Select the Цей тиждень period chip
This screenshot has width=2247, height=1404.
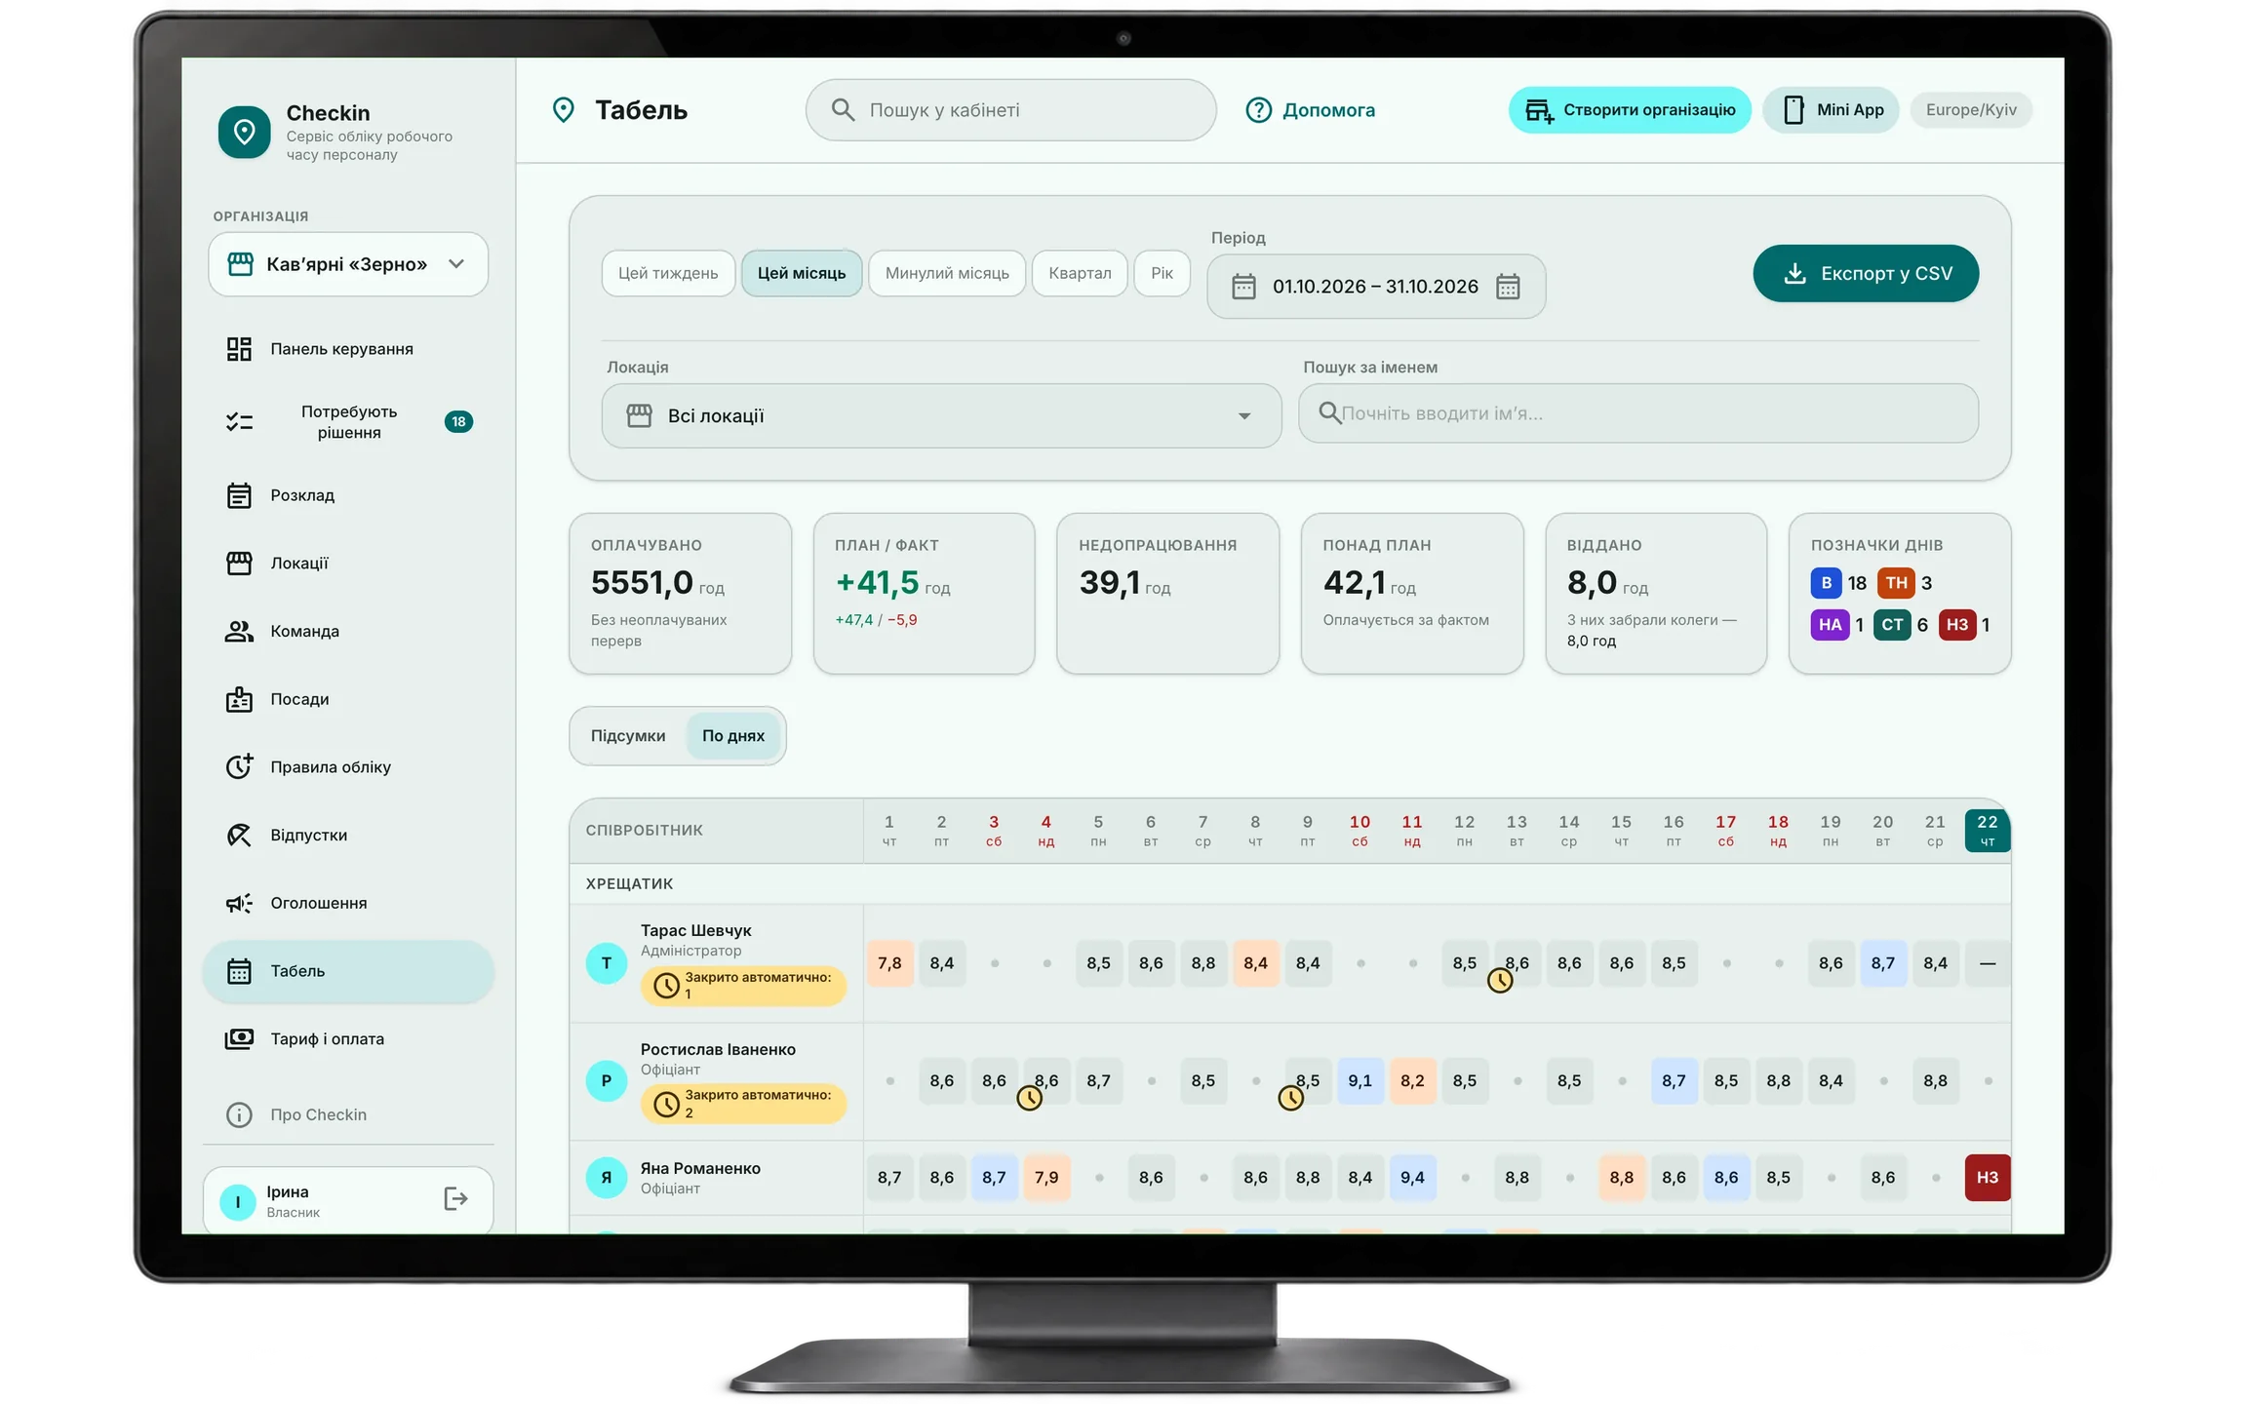tap(668, 273)
